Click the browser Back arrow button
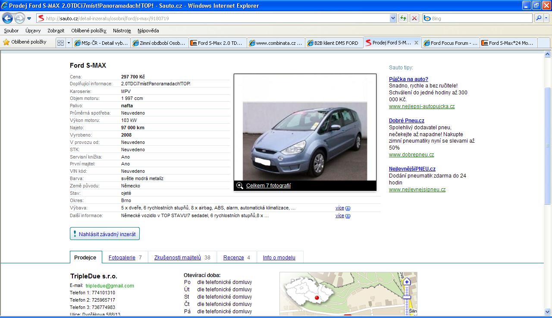The width and height of the screenshot is (552, 318). [x=8, y=18]
